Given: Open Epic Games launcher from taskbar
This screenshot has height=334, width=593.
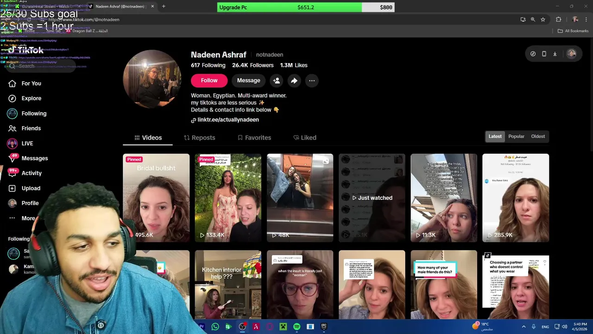Looking at the screenshot, I should (324, 327).
